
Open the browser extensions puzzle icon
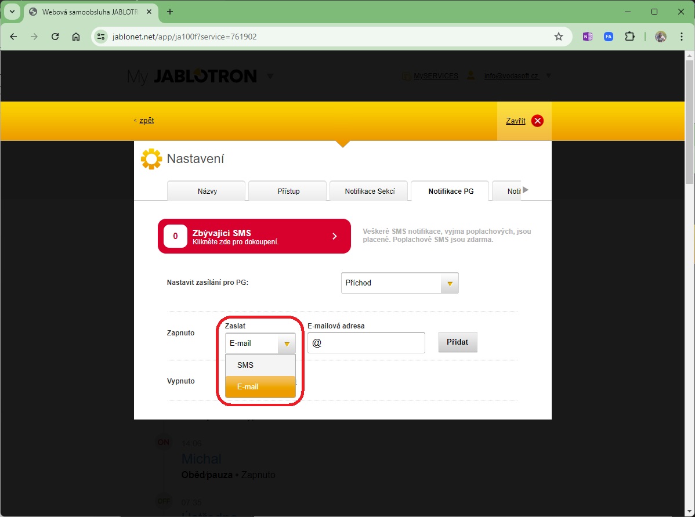tap(629, 37)
